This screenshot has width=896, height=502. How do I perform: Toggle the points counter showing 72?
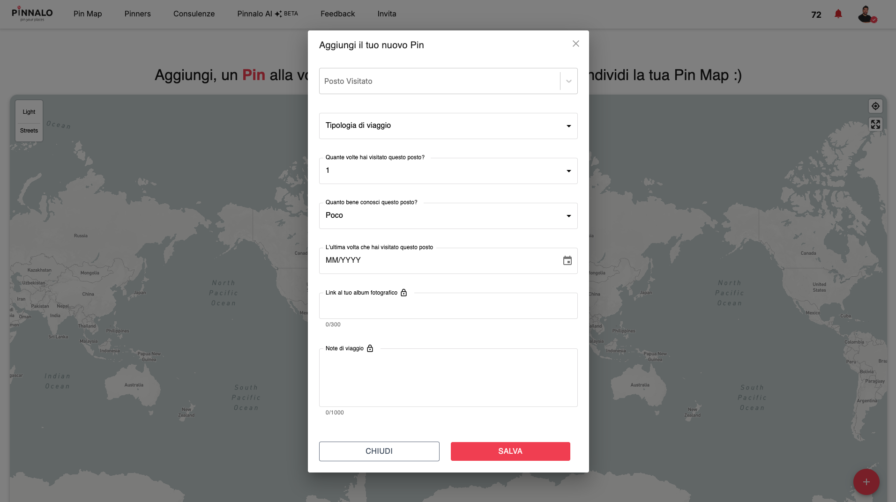pyautogui.click(x=816, y=15)
